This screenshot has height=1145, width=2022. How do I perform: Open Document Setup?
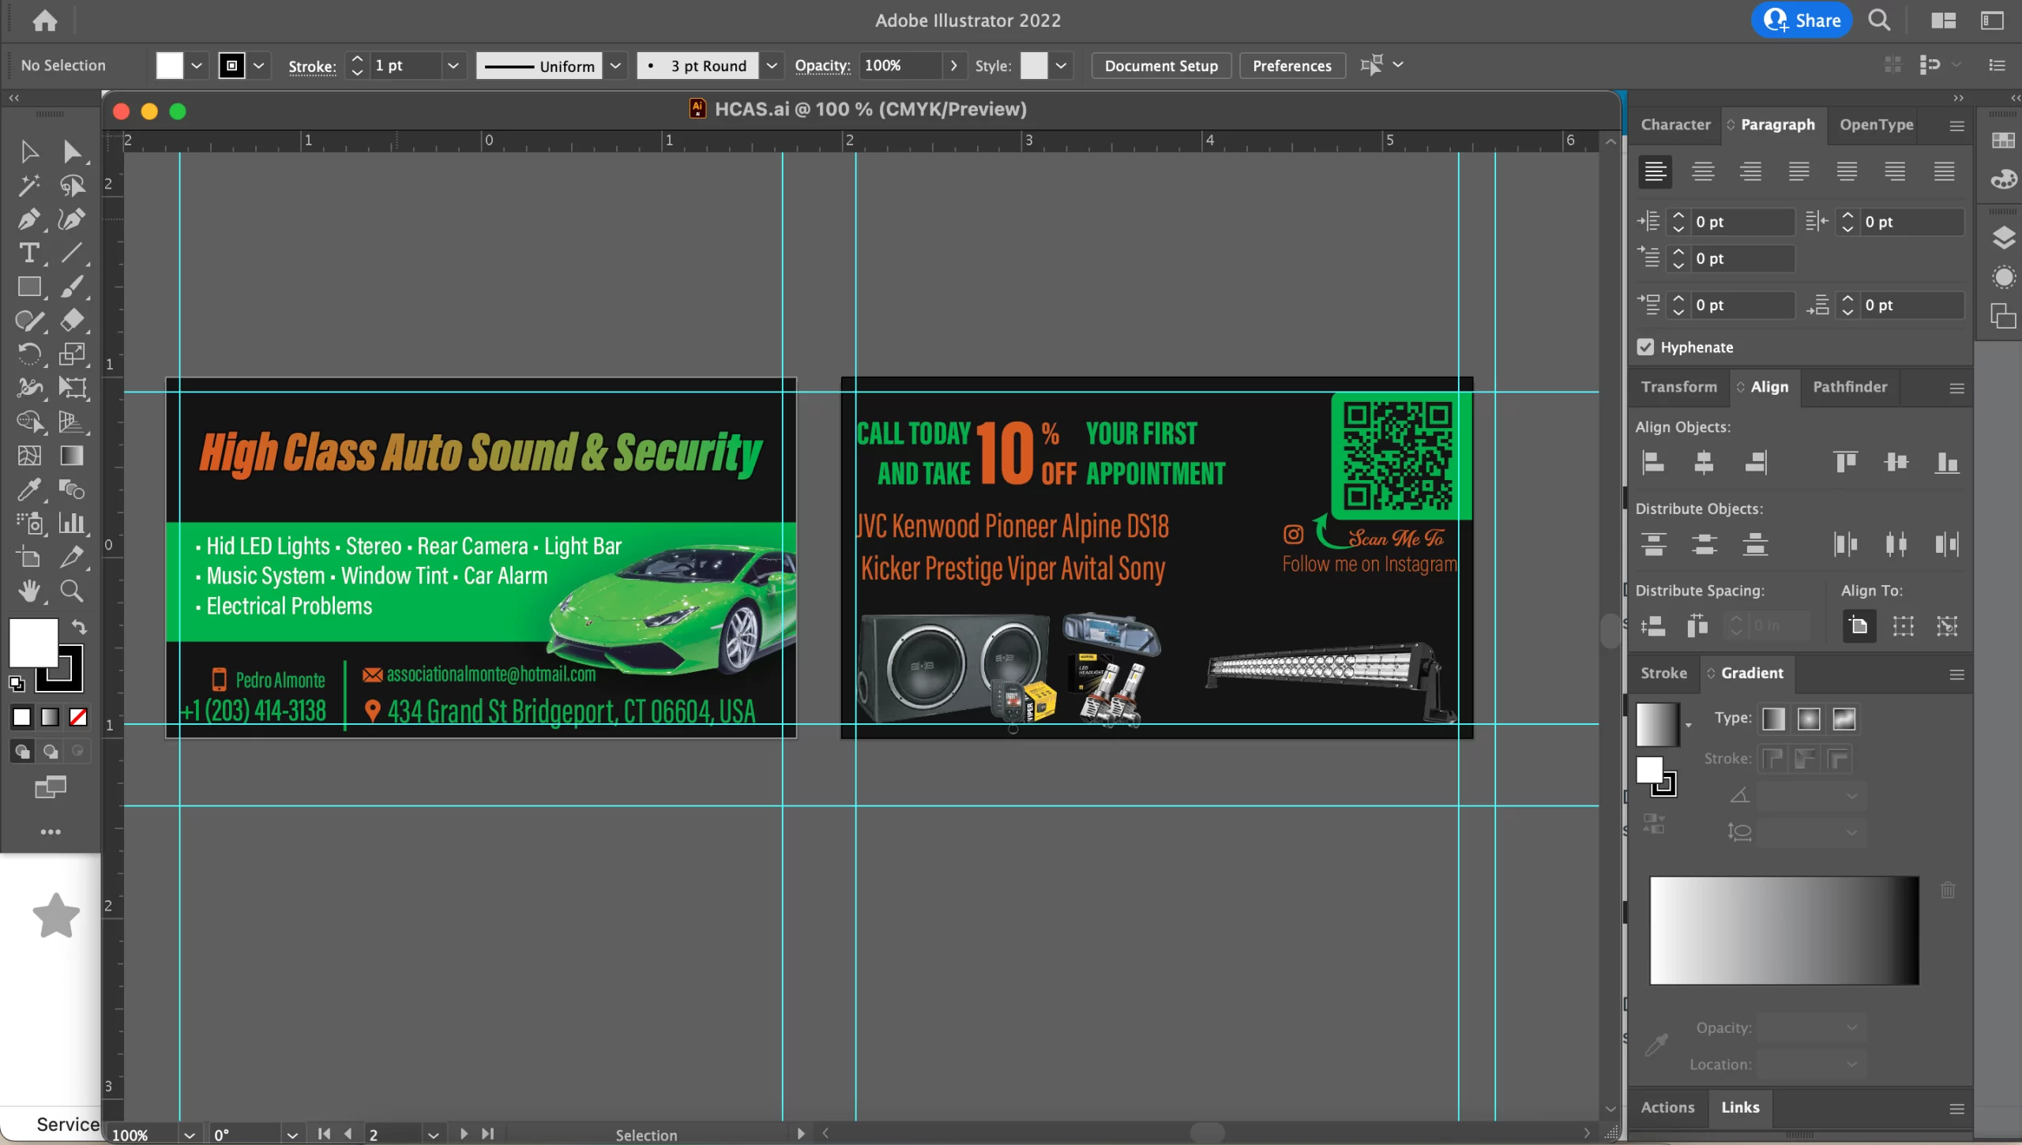[1161, 66]
